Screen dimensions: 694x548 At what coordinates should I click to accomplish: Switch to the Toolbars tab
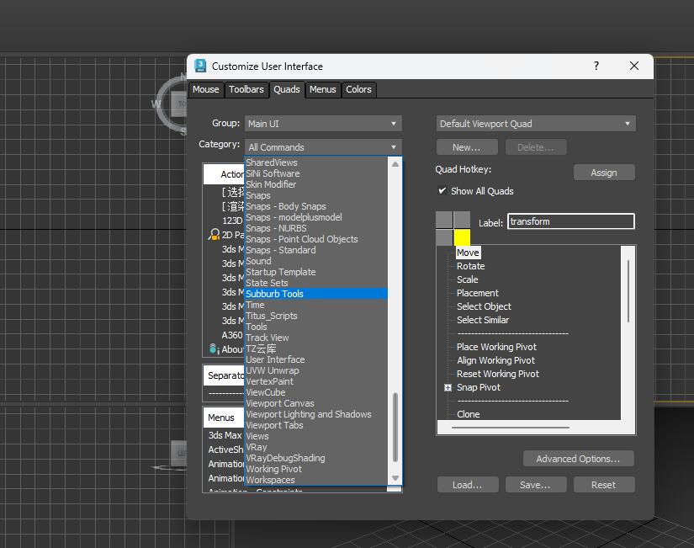[x=246, y=89]
